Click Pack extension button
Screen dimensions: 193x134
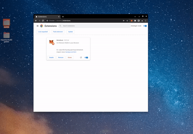(58, 32)
